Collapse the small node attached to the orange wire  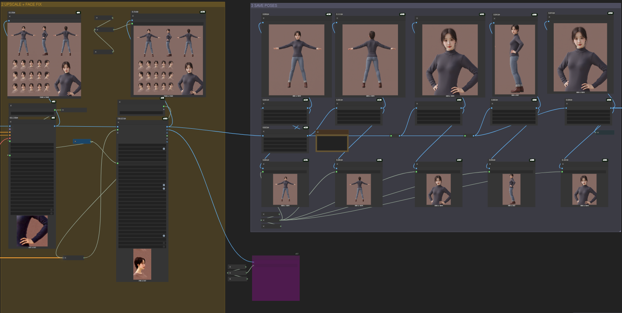pos(65,258)
